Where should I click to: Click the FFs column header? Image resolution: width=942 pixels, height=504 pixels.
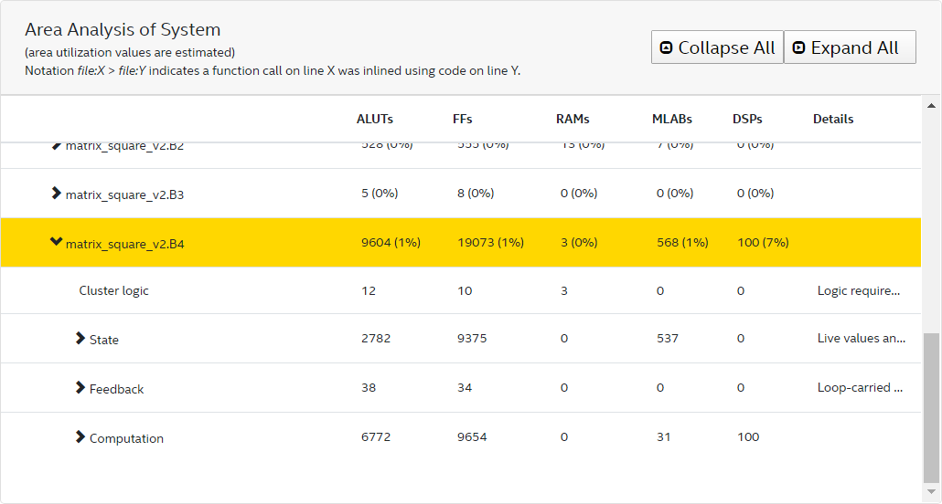point(463,119)
